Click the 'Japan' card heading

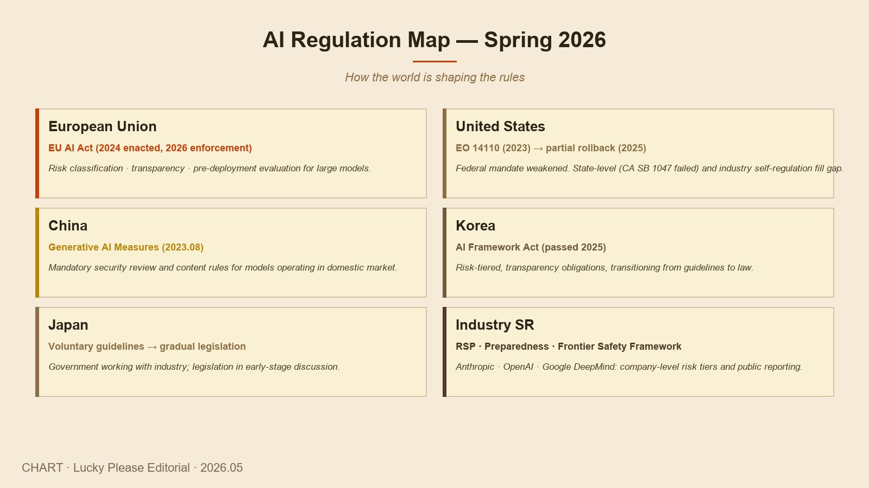[x=68, y=325]
